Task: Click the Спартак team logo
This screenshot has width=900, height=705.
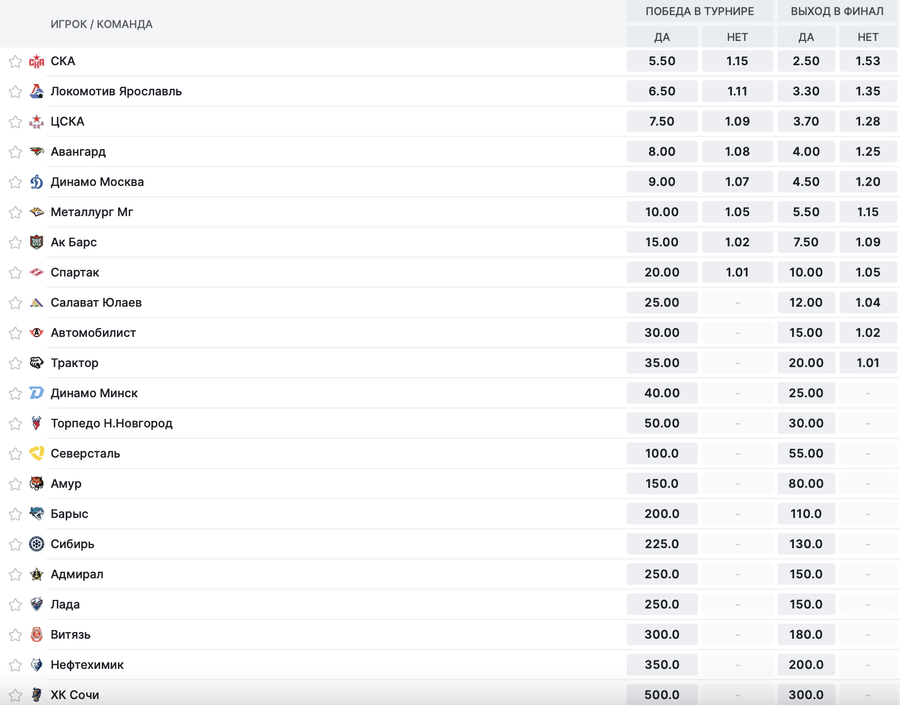Action: [x=37, y=273]
